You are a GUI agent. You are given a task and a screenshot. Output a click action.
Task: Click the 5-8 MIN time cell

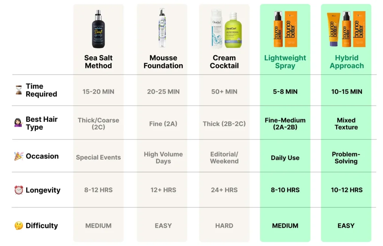pos(285,92)
